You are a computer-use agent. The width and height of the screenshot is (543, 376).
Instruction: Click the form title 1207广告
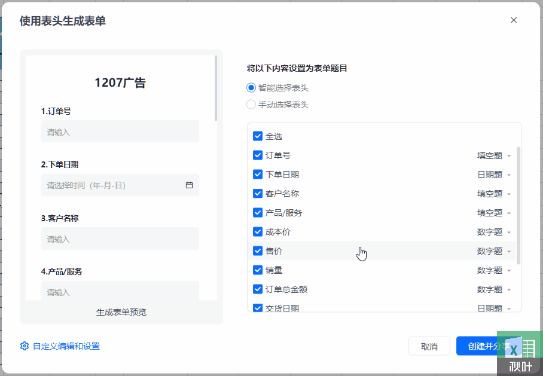coord(120,82)
